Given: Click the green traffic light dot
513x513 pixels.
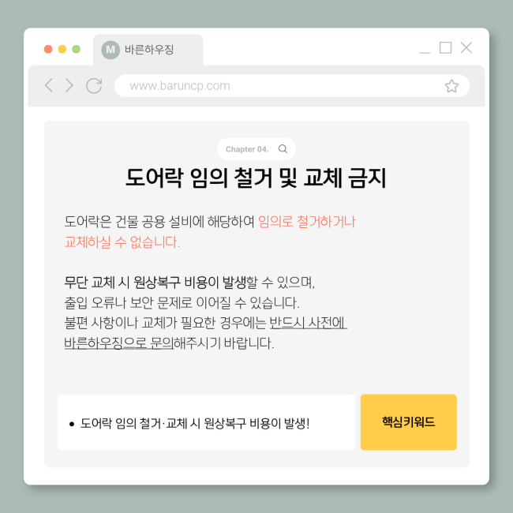Looking at the screenshot, I should click(77, 49).
